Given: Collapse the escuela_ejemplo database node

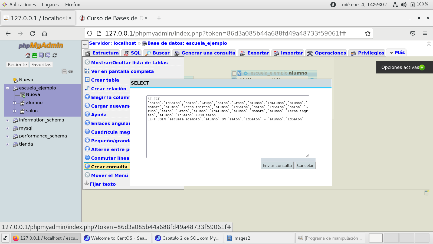Looking at the screenshot, I should coord(8,88).
